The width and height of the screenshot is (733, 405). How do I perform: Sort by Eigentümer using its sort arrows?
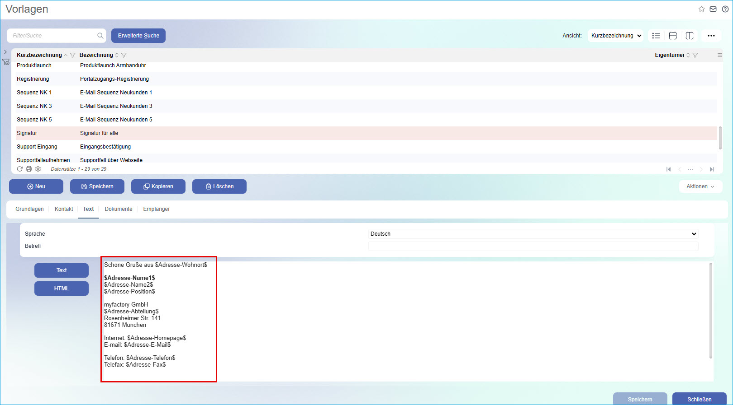(688, 55)
